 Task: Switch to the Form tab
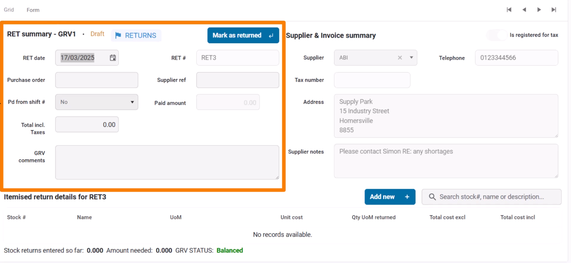pyautogui.click(x=33, y=10)
